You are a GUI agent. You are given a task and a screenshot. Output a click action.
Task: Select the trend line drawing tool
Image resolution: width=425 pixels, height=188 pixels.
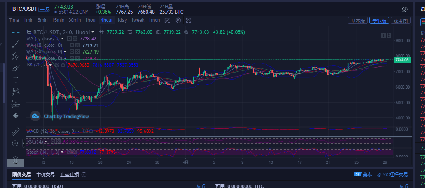(x=16, y=44)
